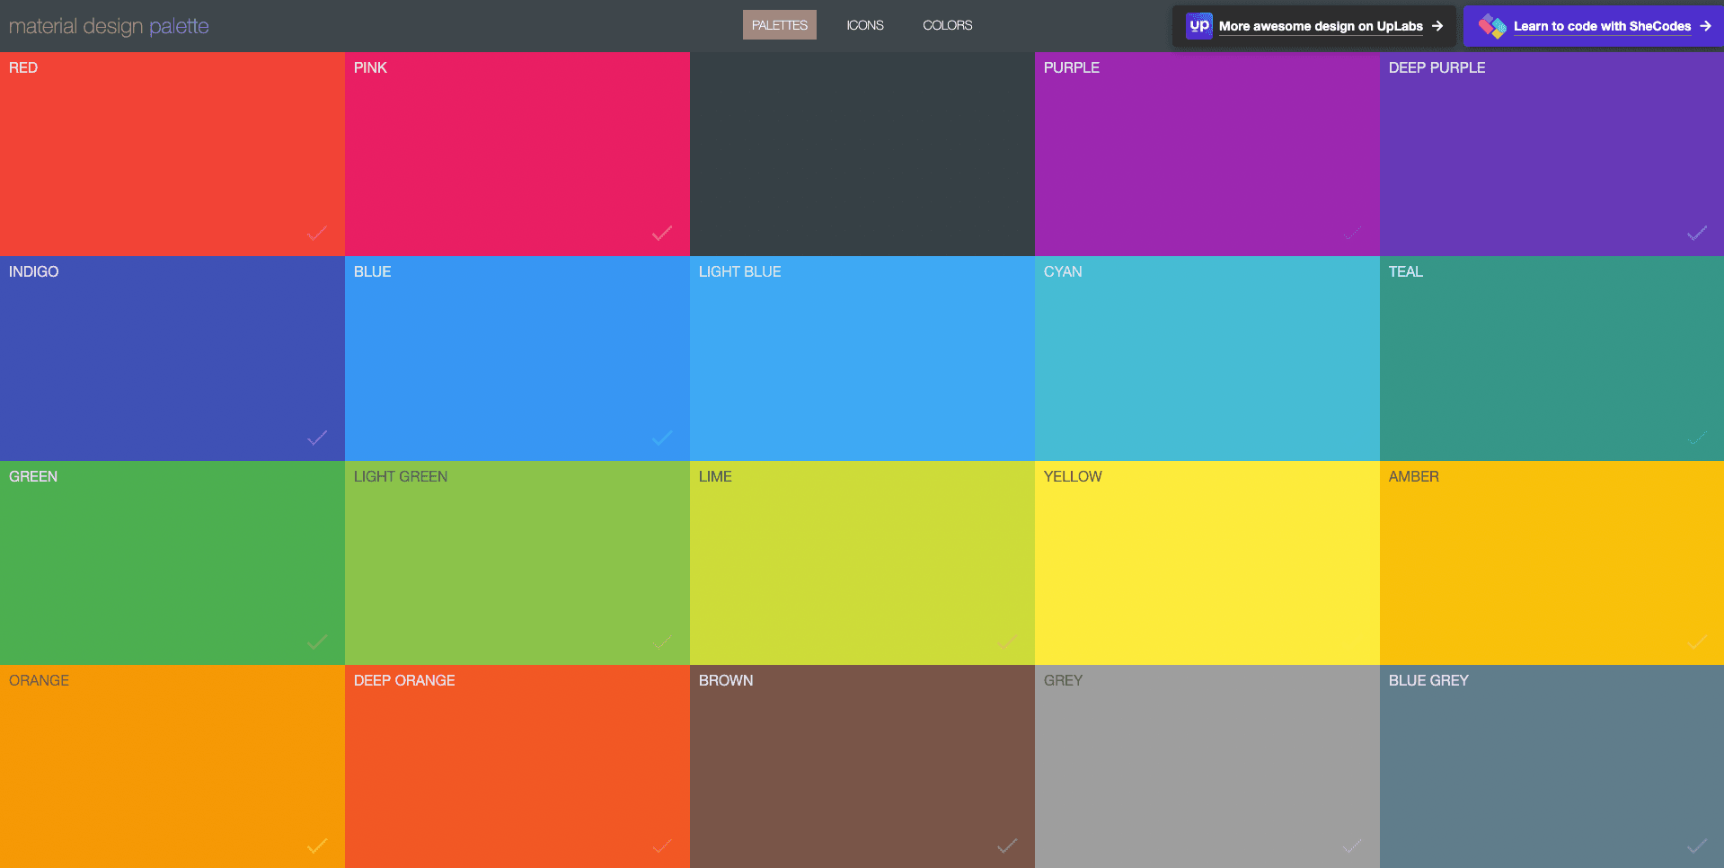Select the Yellow color swatch
The height and width of the screenshot is (868, 1724).
click(1207, 562)
